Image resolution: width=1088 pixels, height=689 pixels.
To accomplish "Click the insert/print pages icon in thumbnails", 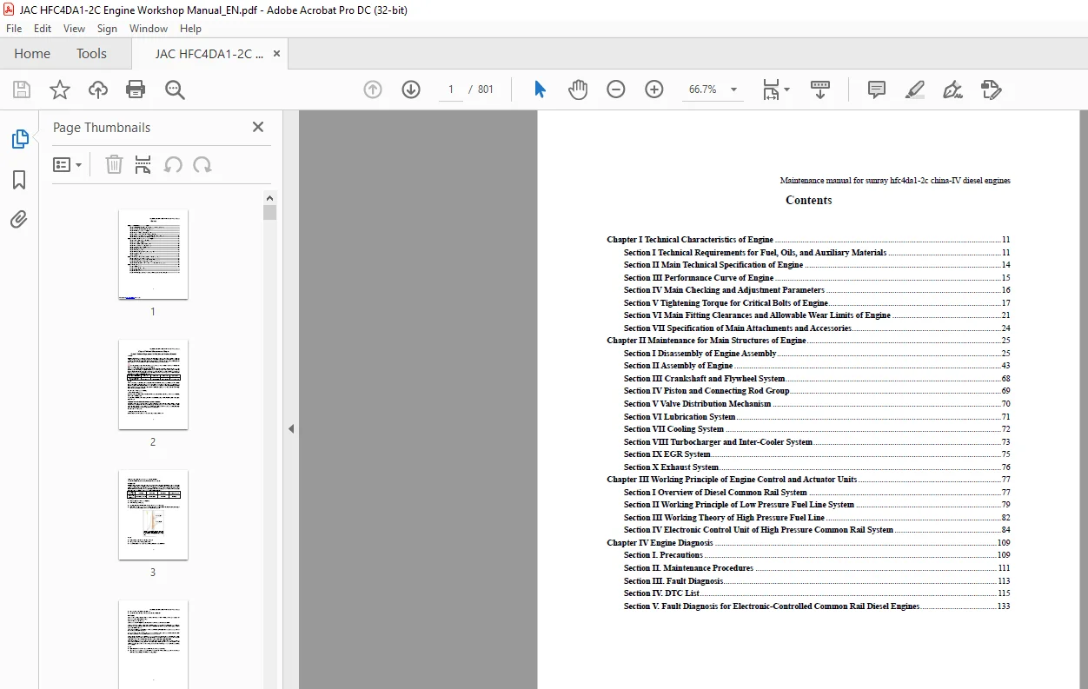I will pyautogui.click(x=143, y=164).
